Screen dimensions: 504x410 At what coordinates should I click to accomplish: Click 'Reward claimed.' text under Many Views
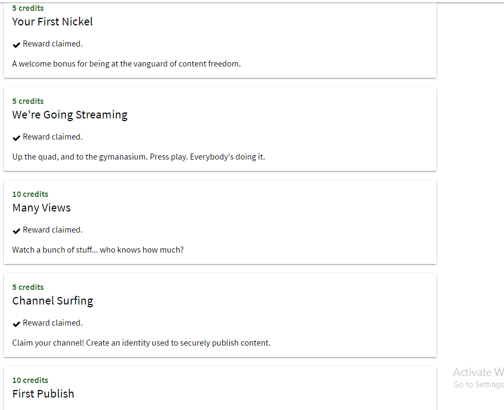pos(52,230)
